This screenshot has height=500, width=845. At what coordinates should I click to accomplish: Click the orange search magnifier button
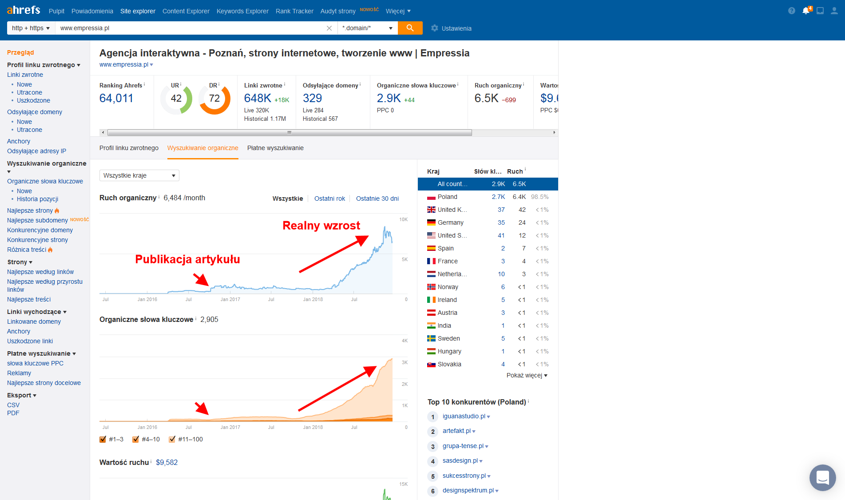coord(410,28)
